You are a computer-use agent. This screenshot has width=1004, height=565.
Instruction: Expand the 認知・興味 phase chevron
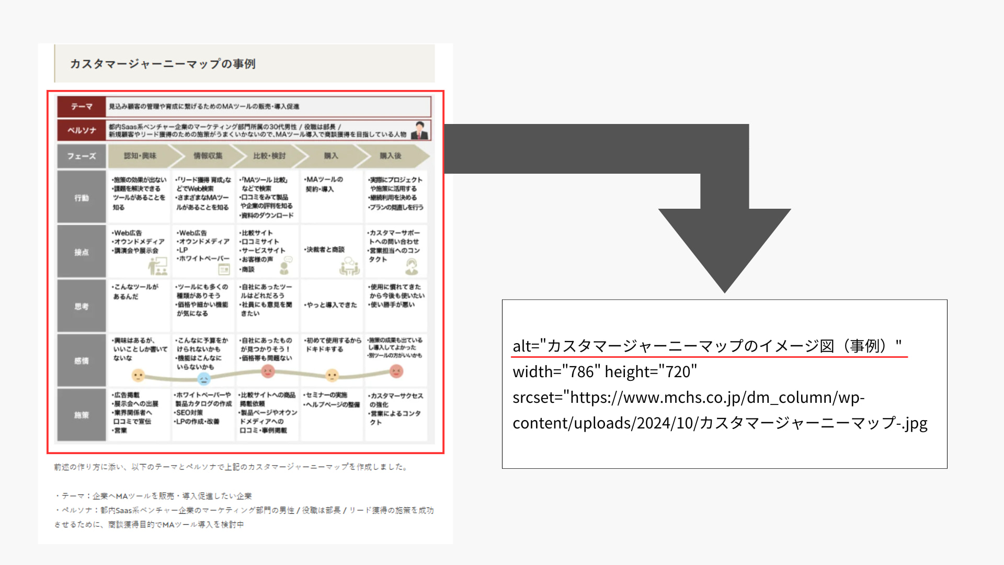coord(139,156)
